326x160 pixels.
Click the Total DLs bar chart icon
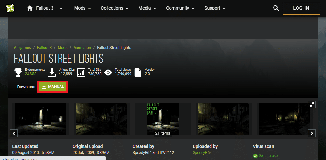coord(81,73)
